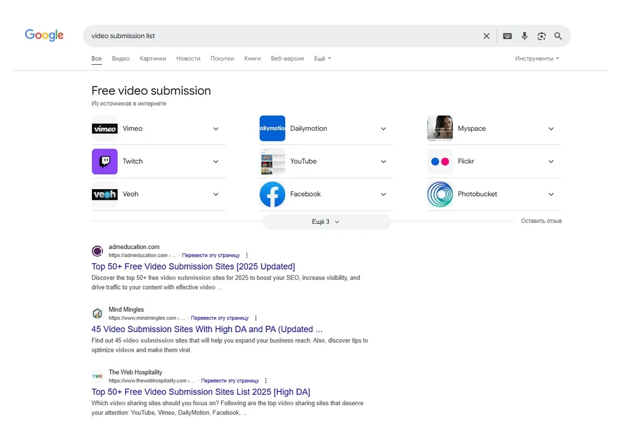The width and height of the screenshot is (625, 430).
Task: Switch to the Книги tab
Action: (252, 58)
